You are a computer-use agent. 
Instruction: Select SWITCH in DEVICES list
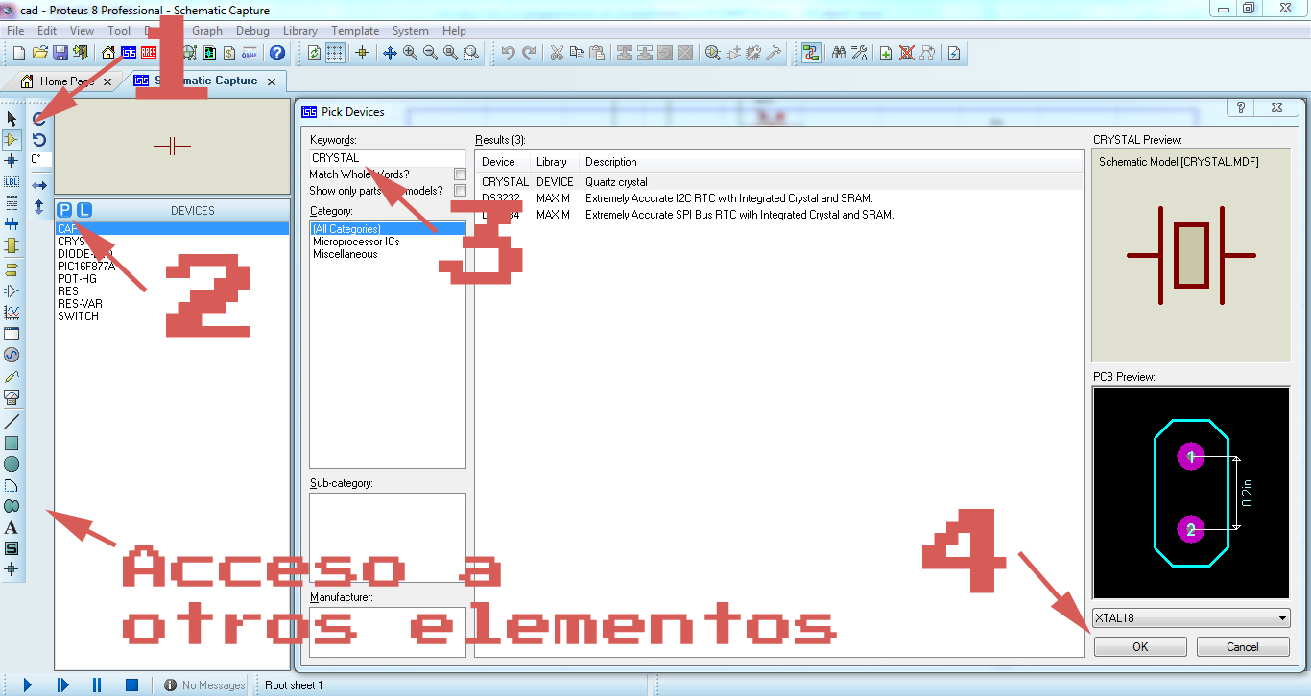pyautogui.click(x=78, y=316)
